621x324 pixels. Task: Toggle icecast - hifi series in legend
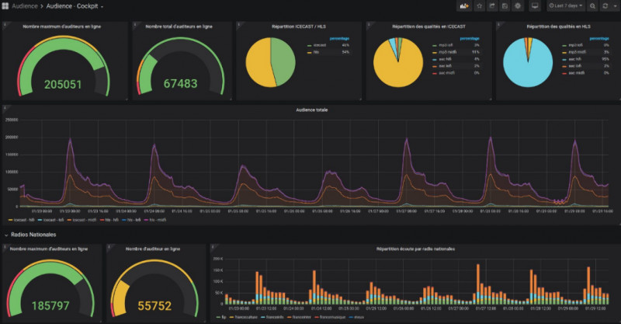click(17, 219)
